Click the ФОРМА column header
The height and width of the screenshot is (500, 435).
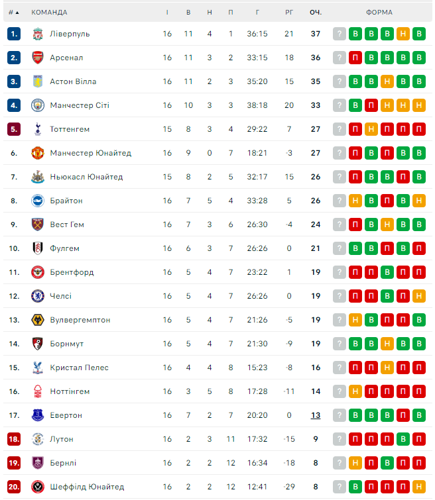379,13
